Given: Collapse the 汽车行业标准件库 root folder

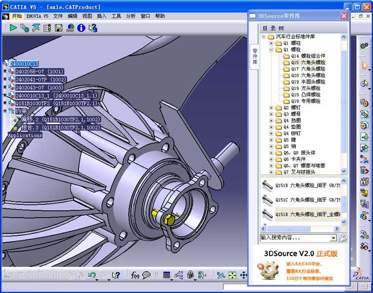Looking at the screenshot, I should [x=264, y=37].
